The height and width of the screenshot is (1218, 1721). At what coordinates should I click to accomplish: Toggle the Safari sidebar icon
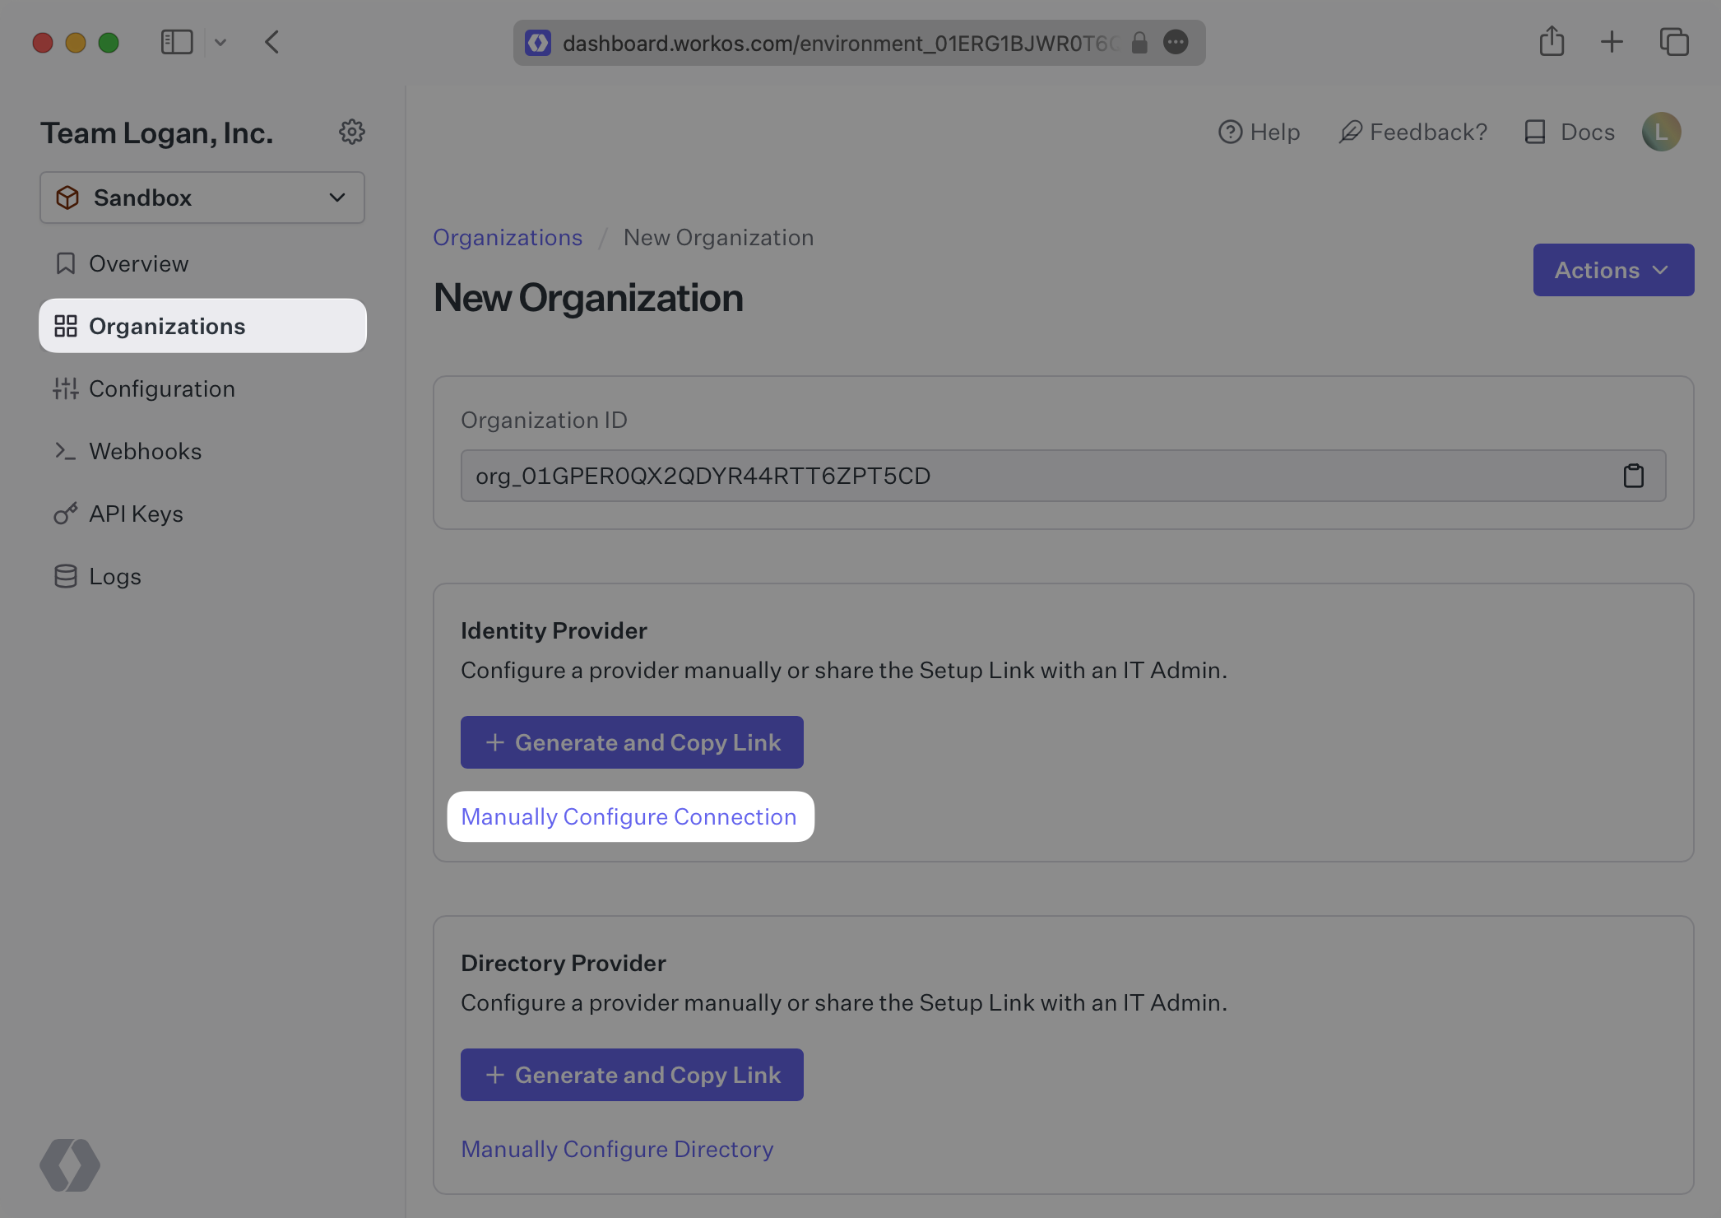(176, 42)
